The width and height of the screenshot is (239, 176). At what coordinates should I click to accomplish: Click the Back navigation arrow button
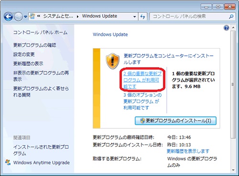[8, 17]
